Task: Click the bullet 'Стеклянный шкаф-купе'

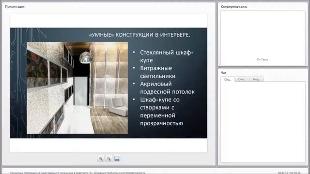Action: [167, 56]
